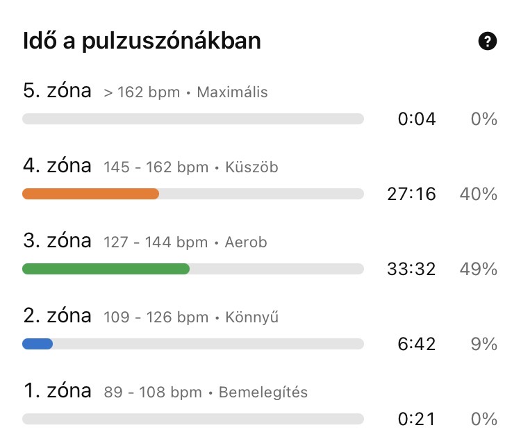521x446 pixels.
Task: Click the 27:16 time in zone 4
Action: 411,194
